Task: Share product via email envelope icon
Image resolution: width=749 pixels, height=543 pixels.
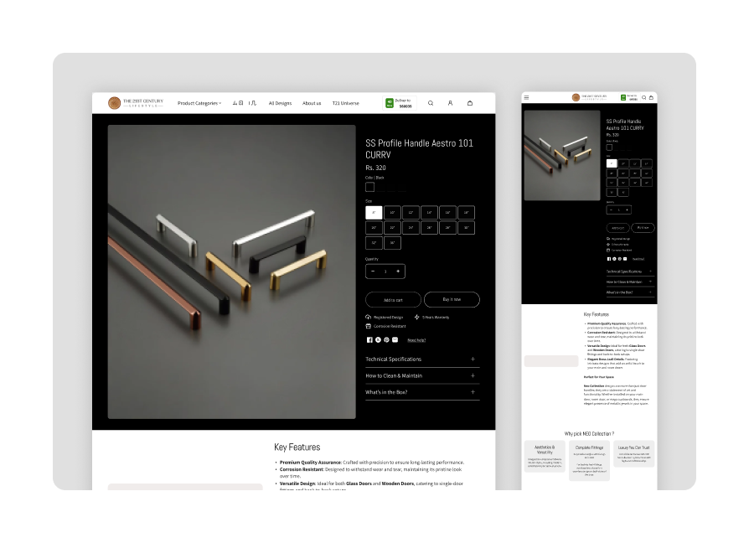Action: pyautogui.click(x=395, y=340)
